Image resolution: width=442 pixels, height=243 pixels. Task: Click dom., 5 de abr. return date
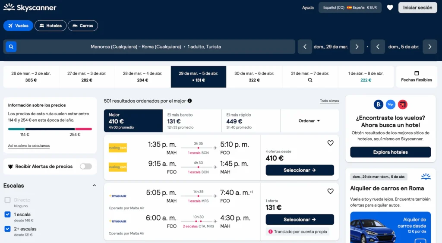[x=404, y=47]
